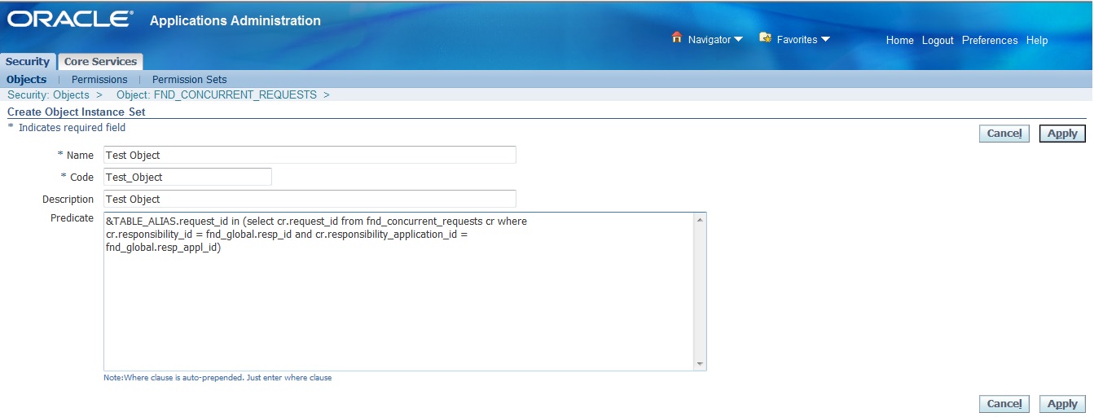The width and height of the screenshot is (1094, 417).
Task: Switch to the Security tab
Action: 28,61
